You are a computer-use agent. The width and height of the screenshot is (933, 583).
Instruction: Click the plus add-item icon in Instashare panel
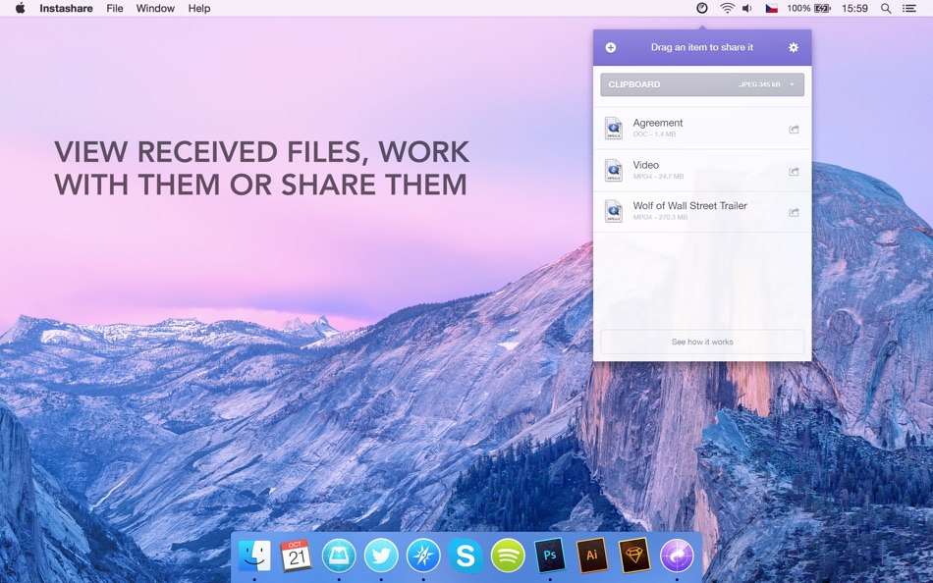click(611, 47)
